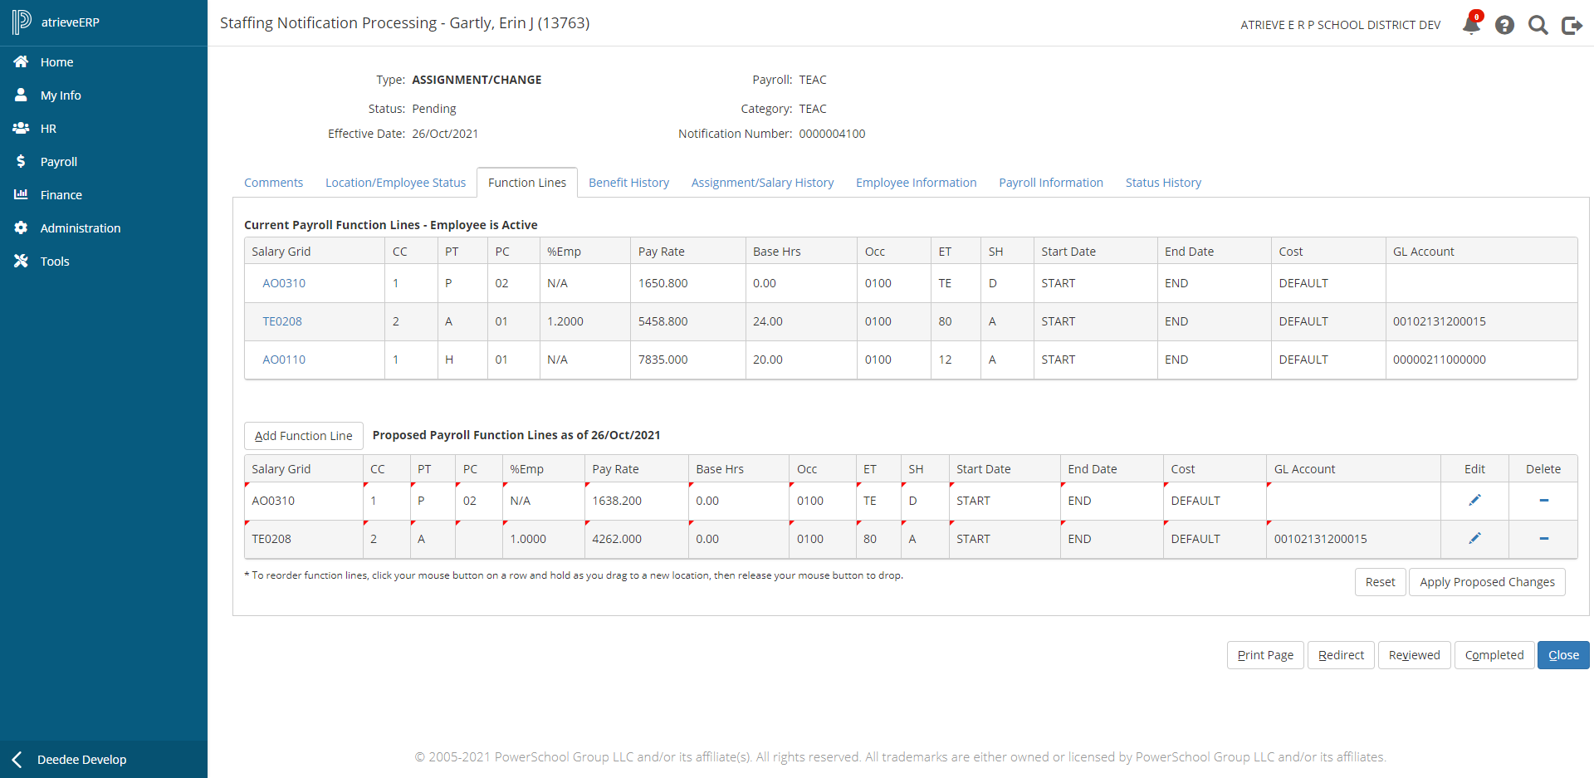
Task: Click the sign out icon
Action: (1572, 25)
